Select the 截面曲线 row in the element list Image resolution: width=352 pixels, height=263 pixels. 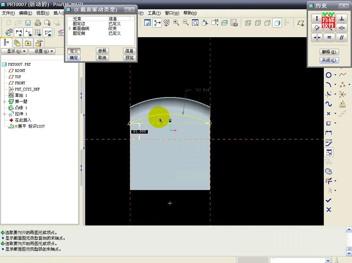tap(101, 29)
